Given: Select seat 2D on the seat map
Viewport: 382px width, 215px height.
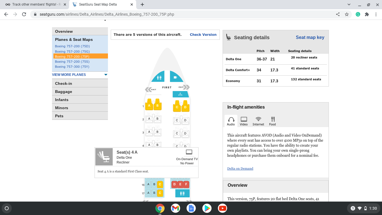Looking at the screenshot, I should click(x=185, y=120).
